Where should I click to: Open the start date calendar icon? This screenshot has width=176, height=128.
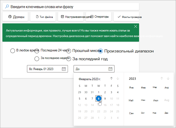pos(64,69)
